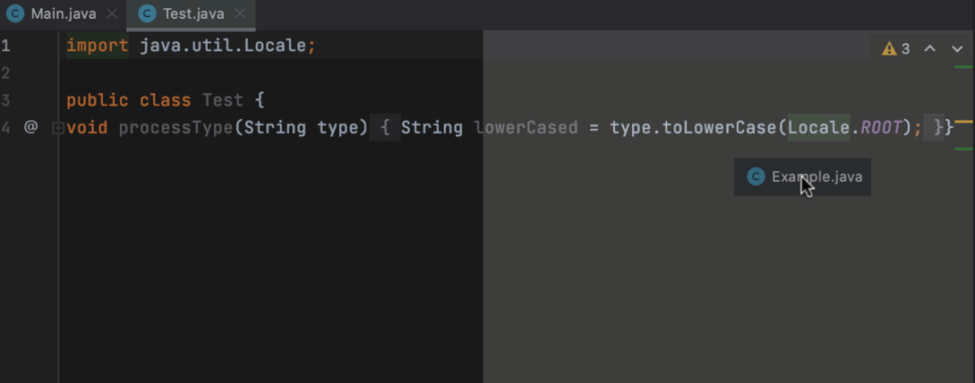This screenshot has height=383, width=975.
Task: Close the Main.java tab
Action: (112, 14)
